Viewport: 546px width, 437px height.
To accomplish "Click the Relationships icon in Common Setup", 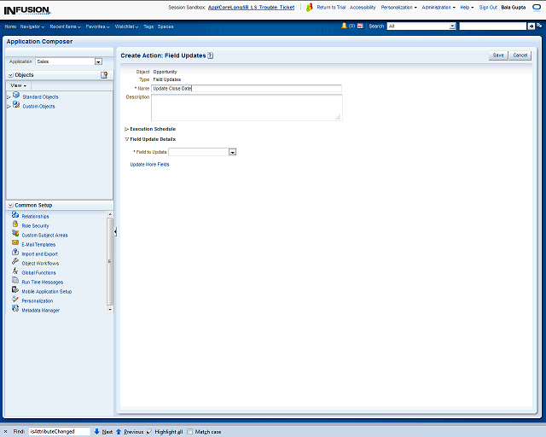I will point(15,215).
